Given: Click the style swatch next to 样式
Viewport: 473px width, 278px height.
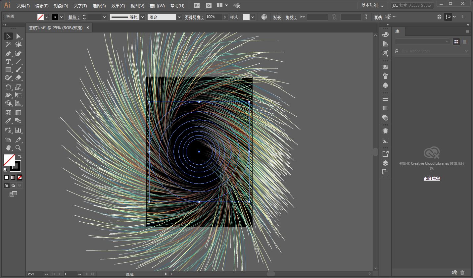Looking at the screenshot, I should click(x=246, y=17).
